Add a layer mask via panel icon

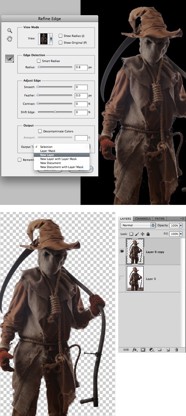click(143, 349)
